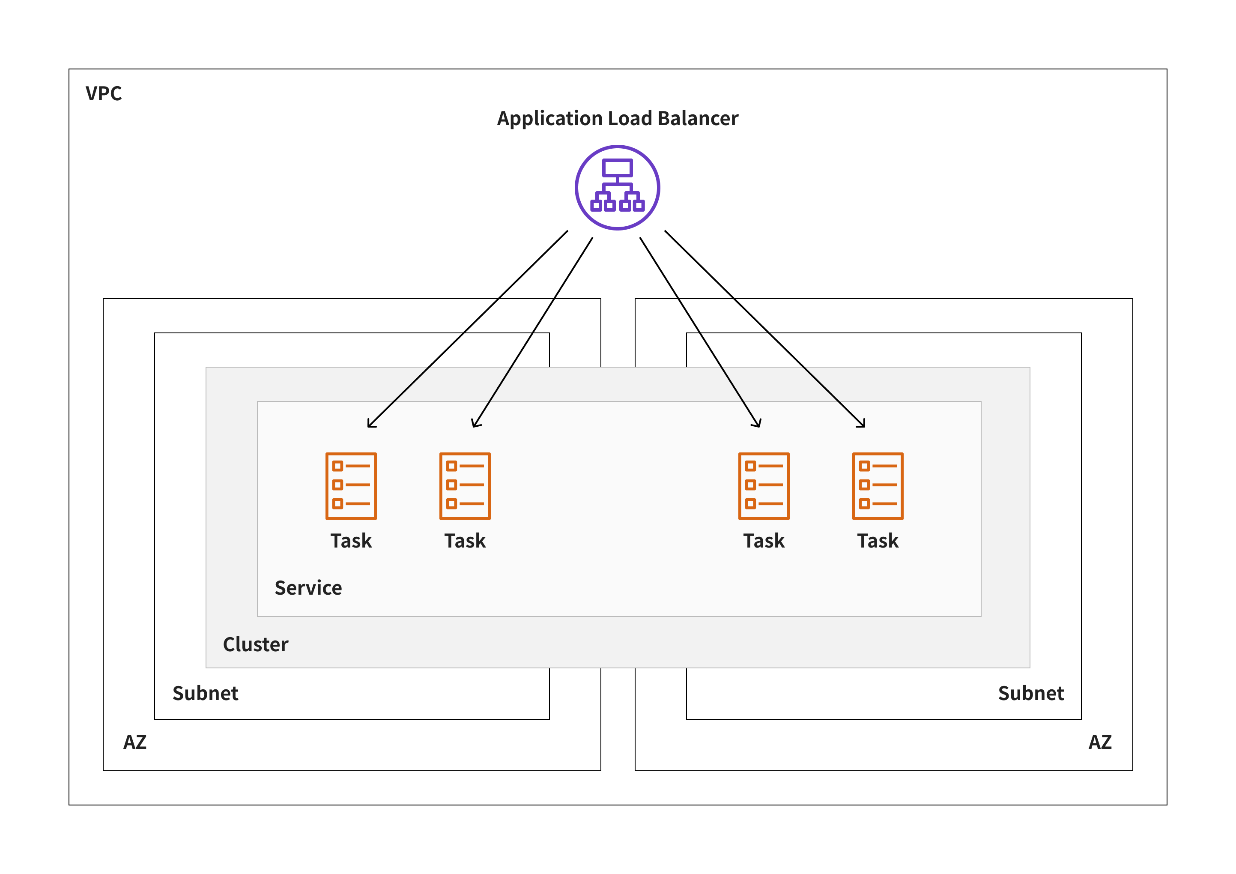Click the Service label text
1236x874 pixels.
click(x=308, y=587)
